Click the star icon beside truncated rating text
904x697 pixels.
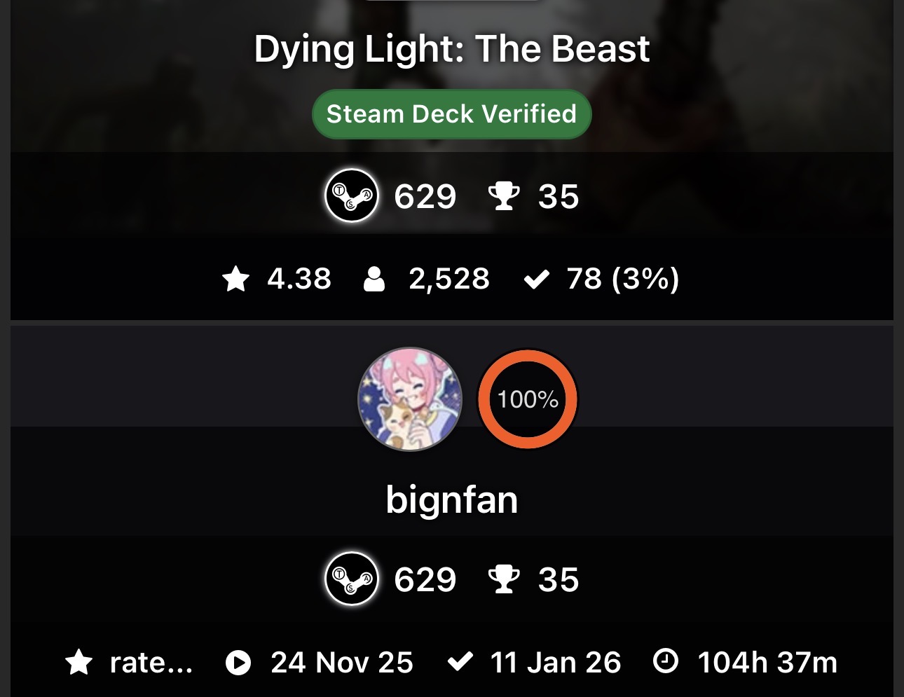79,662
